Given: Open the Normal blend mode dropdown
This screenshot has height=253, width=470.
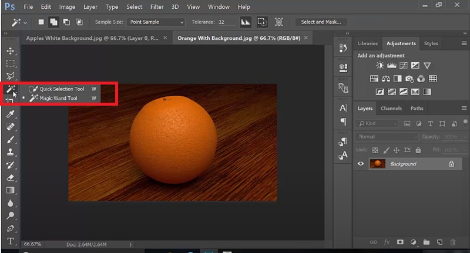Looking at the screenshot, I should (387, 137).
